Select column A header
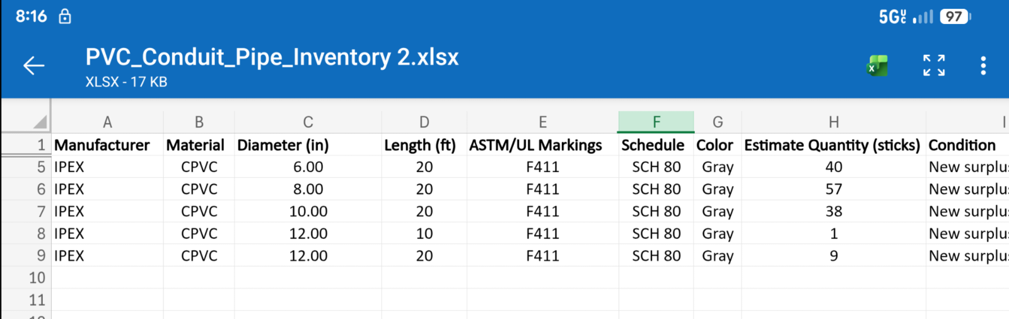Viewport: 1009px width, 319px height. pyautogui.click(x=107, y=122)
